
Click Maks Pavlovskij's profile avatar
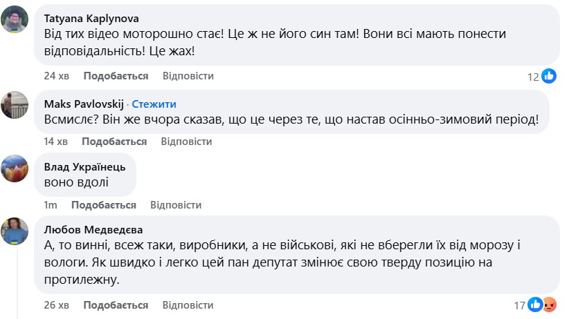15,104
